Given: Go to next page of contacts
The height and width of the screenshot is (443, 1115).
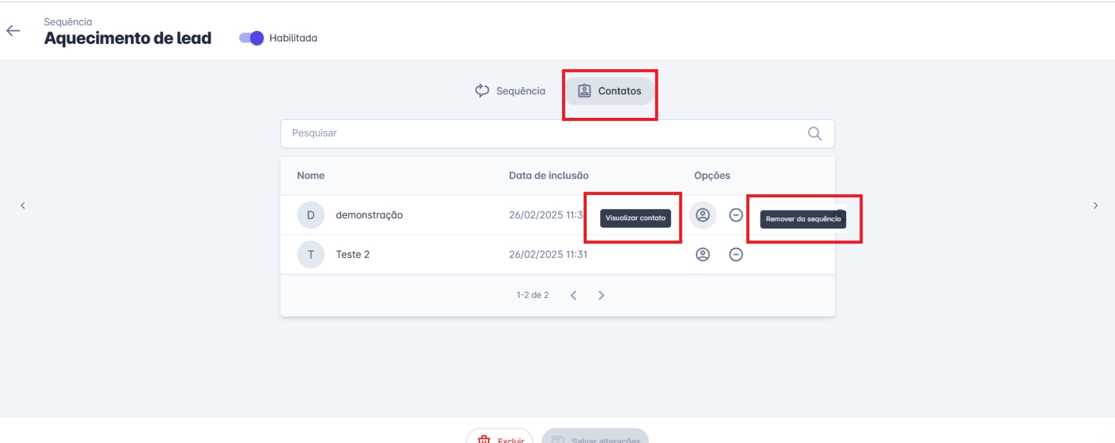Looking at the screenshot, I should pyautogui.click(x=601, y=295).
